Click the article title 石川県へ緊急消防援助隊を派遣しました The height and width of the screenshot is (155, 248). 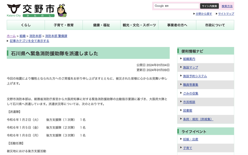[55, 53]
